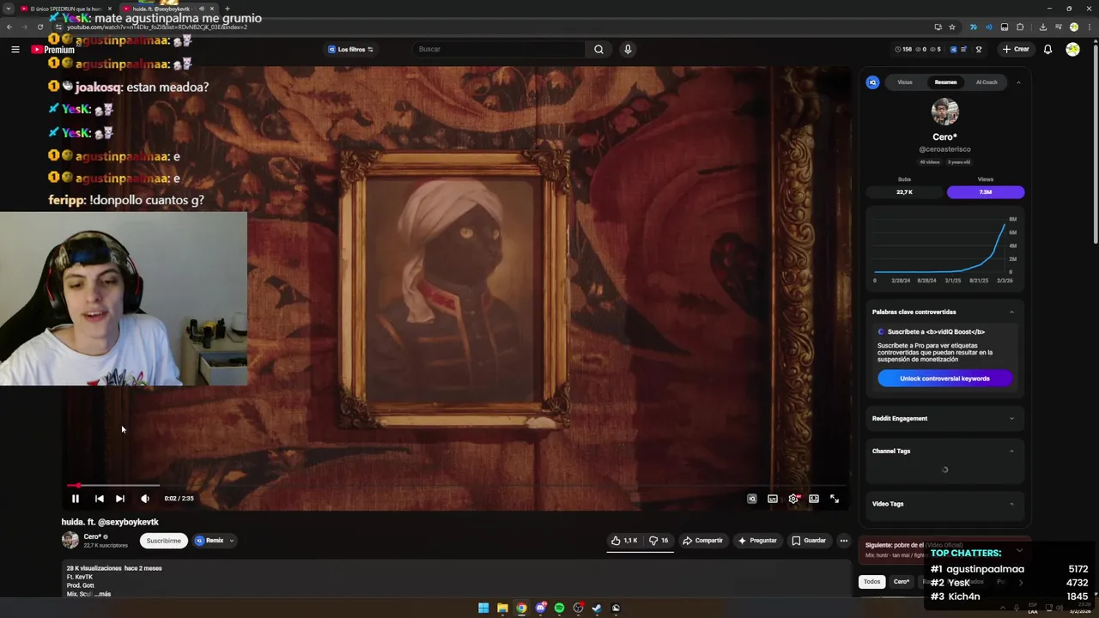Open Cero* channel avatar below video
This screenshot has width=1099, height=618.
[x=70, y=540]
